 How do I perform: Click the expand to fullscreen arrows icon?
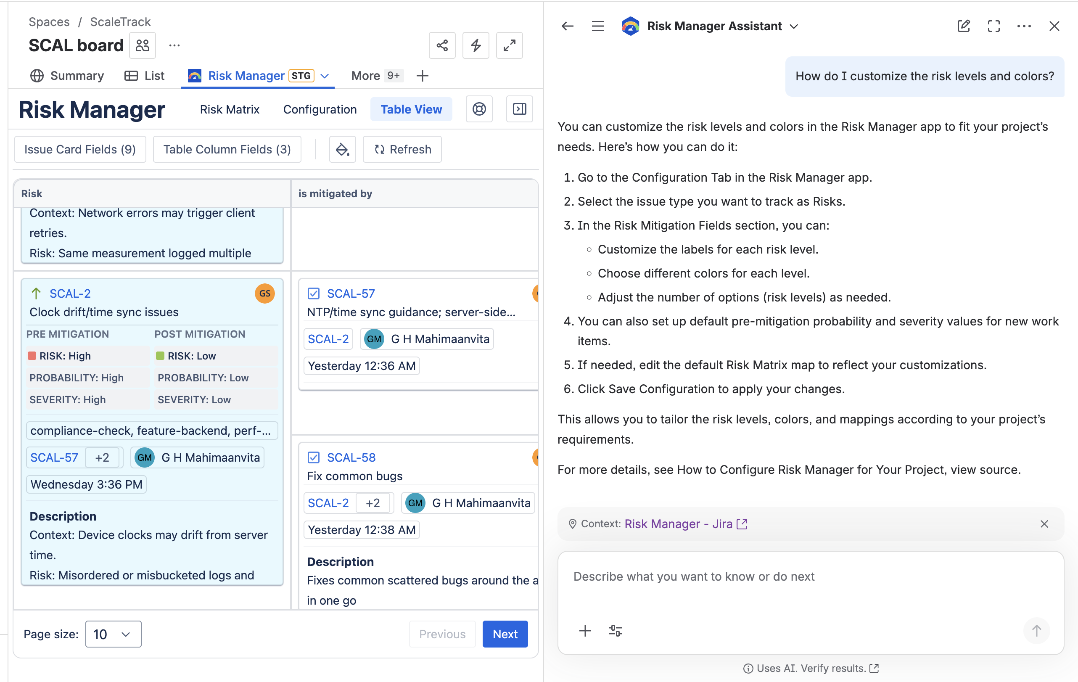(x=509, y=45)
